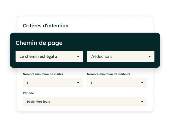Click the arrow in the minimum visiteurs field
170x128 pixels.
pyautogui.click(x=142, y=83)
